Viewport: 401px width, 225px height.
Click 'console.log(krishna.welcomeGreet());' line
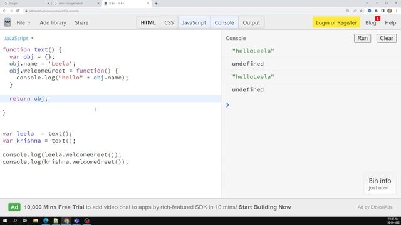click(x=65, y=161)
